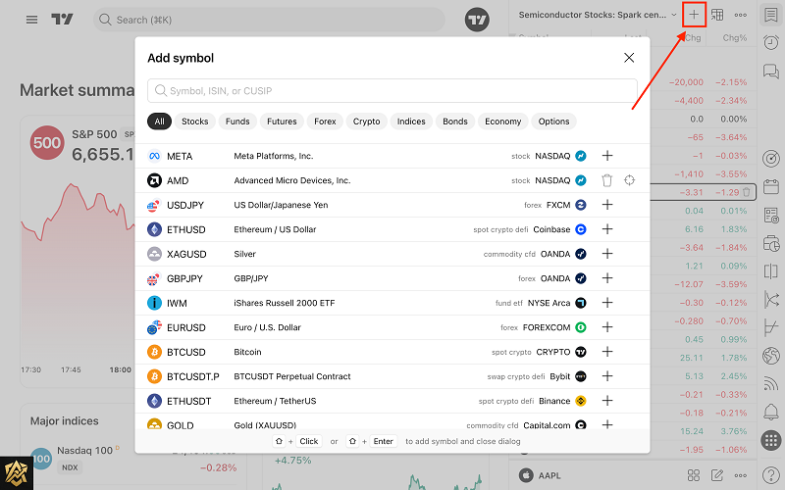This screenshot has width=785, height=490.
Task: Add BTCUSDT.P with its plus icon
Action: pyautogui.click(x=607, y=376)
